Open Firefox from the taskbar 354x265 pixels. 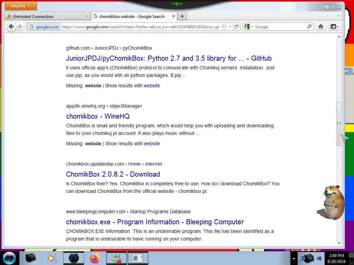tap(95, 258)
